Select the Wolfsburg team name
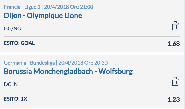This screenshot has height=109, width=185. tap(116, 71)
